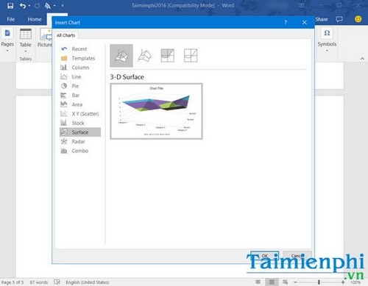Image resolution: width=368 pixels, height=286 pixels.
Task: Click the ribbon display options icon
Action: tap(302, 5)
